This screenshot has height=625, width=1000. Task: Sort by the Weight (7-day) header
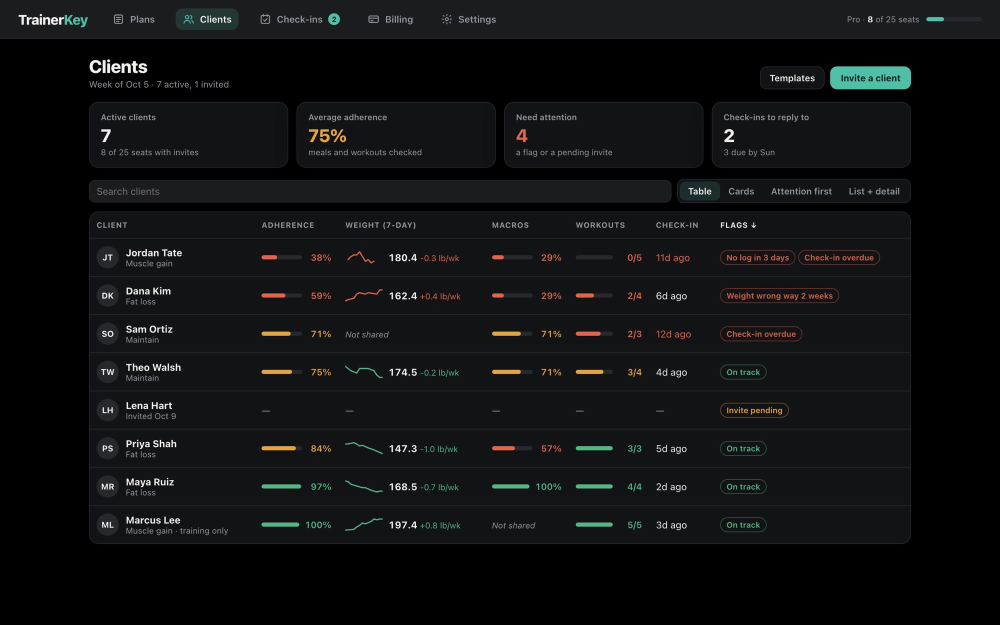pos(380,225)
